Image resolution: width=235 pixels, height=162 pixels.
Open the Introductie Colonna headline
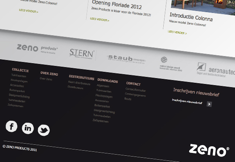(x=191, y=17)
